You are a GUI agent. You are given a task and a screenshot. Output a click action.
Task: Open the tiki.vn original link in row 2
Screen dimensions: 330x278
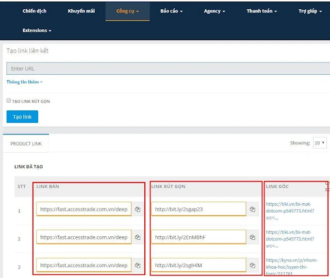pos(290,239)
